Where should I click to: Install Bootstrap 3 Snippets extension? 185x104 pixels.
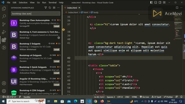pyautogui.click(x=57, y=49)
